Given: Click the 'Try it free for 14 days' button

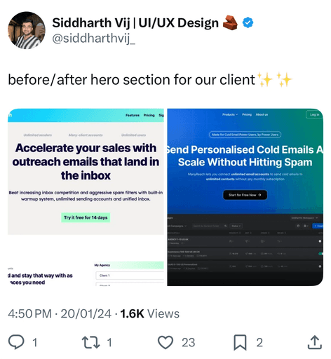Looking at the screenshot, I should pos(86,217).
